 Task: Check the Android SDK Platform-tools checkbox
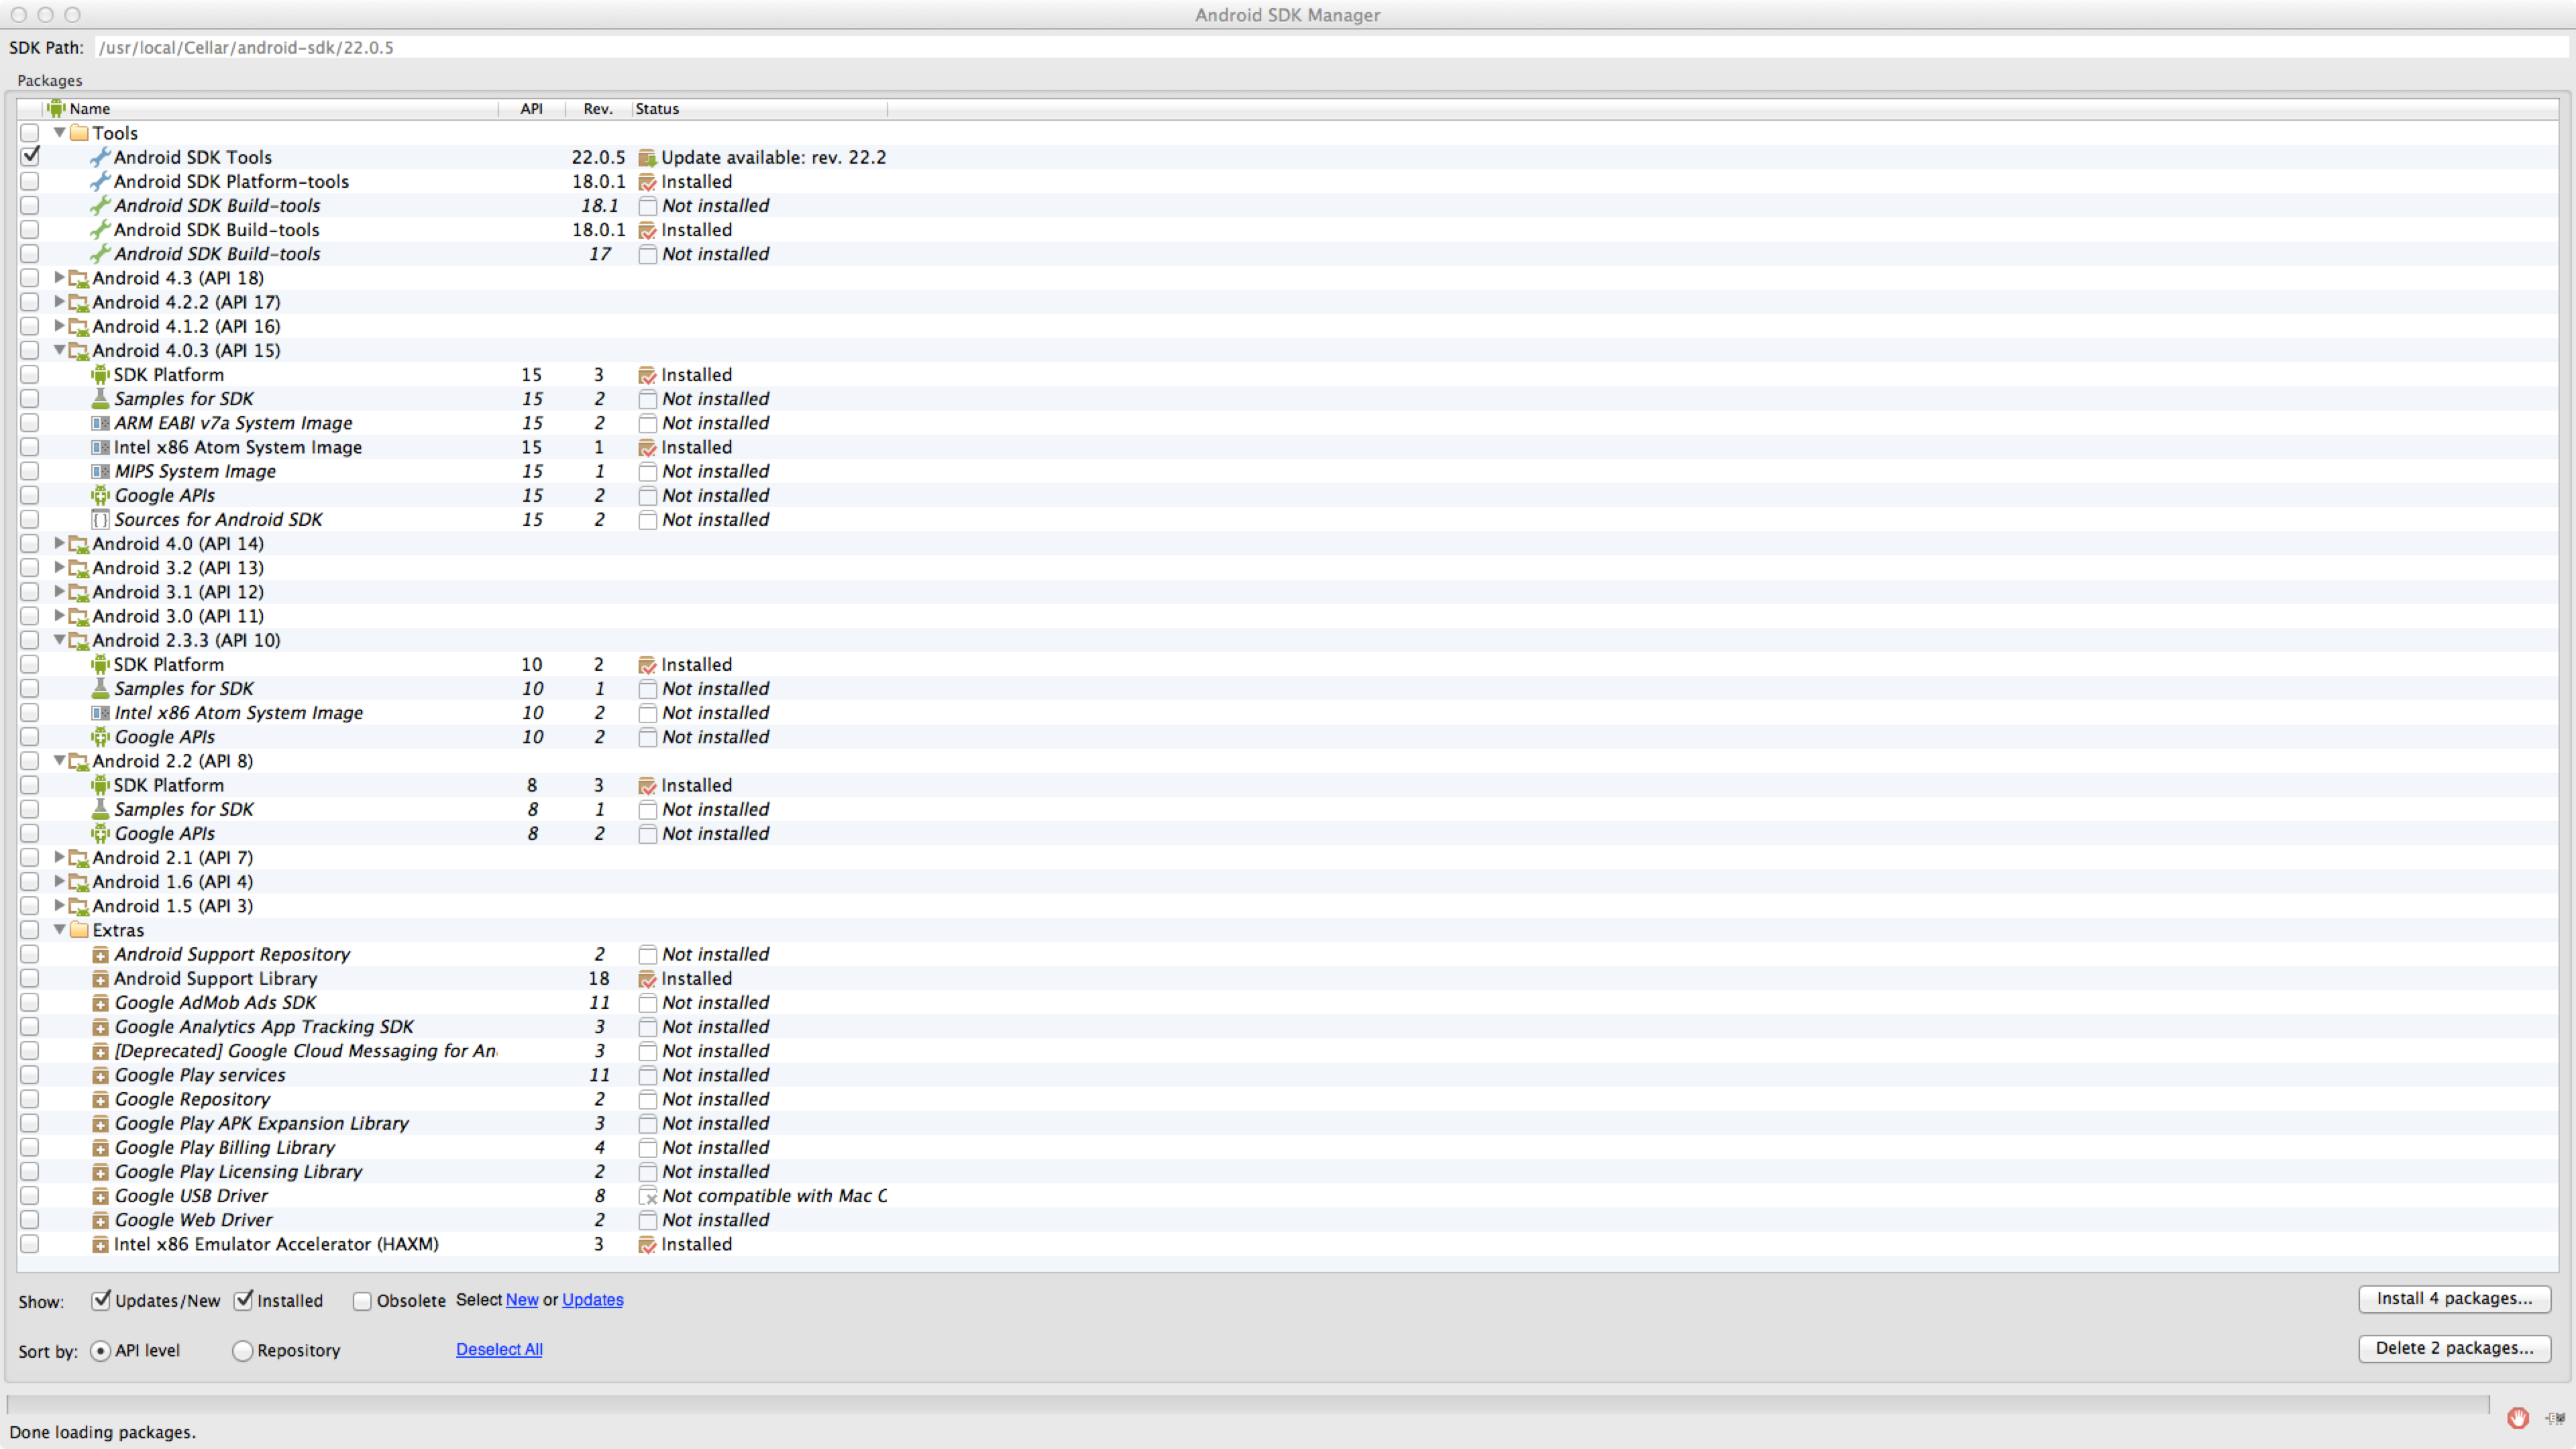[x=30, y=181]
